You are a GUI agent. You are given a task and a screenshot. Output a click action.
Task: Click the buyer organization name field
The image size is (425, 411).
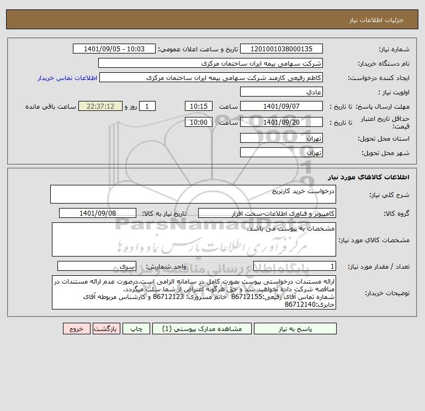(x=210, y=63)
